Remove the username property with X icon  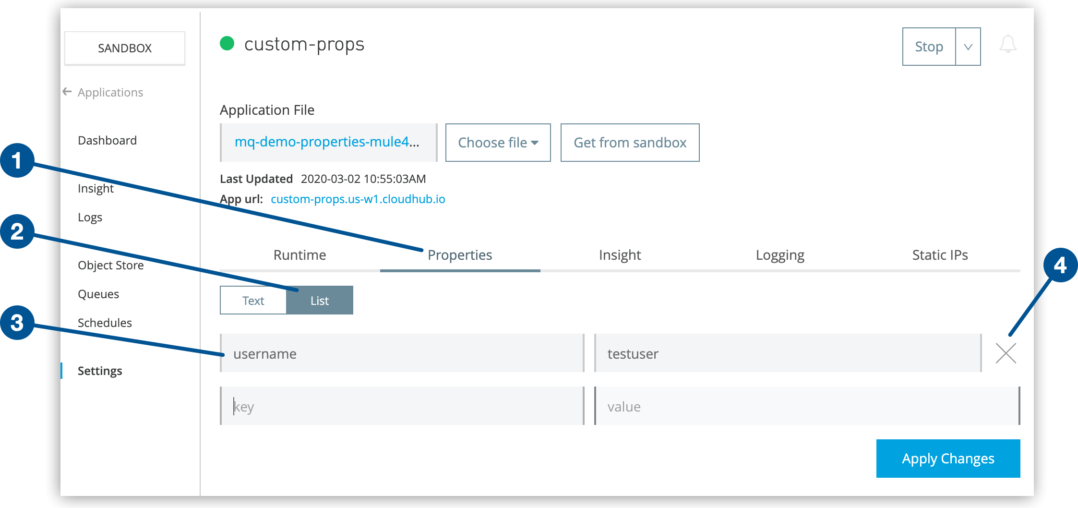pyautogui.click(x=1006, y=354)
